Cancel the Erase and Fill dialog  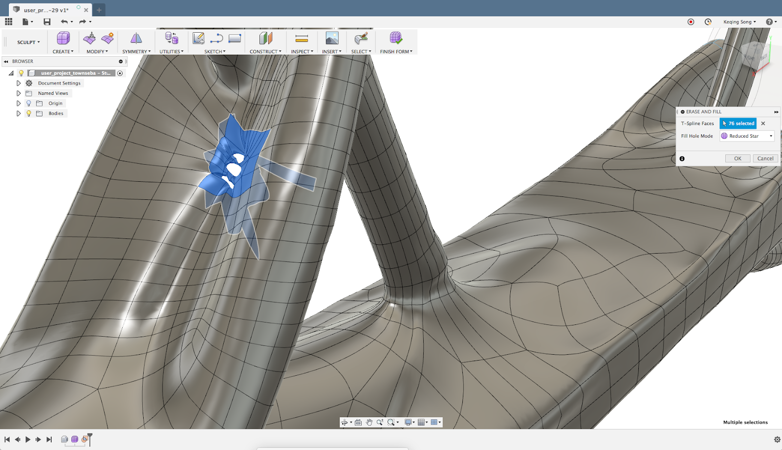765,158
